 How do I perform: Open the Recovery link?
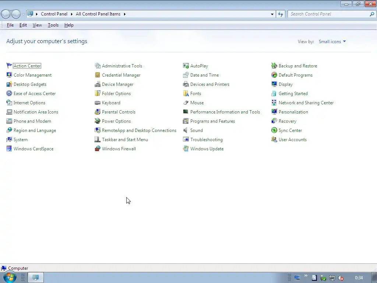[287, 121]
